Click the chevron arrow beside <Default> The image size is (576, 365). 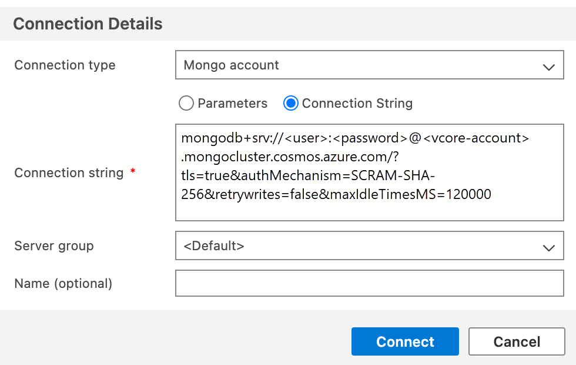pyautogui.click(x=548, y=247)
